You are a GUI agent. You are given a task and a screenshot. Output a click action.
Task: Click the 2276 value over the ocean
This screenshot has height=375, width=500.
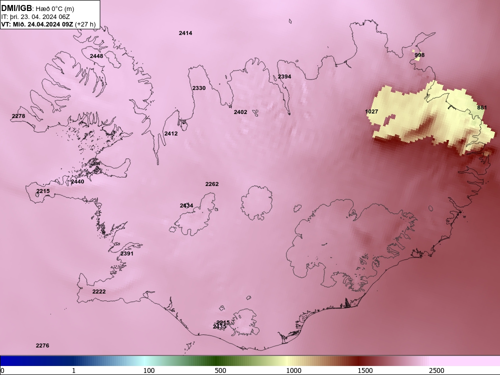(x=42, y=345)
